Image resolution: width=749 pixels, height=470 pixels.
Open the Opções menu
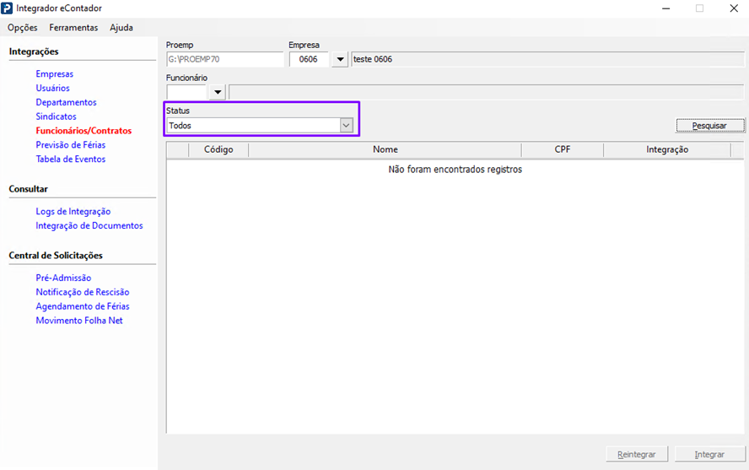(23, 28)
